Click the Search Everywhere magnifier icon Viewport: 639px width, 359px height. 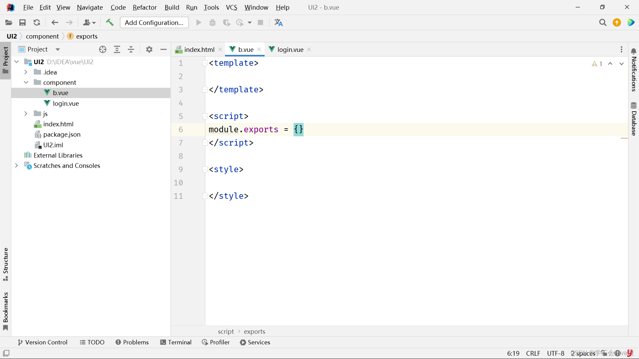coord(602,23)
